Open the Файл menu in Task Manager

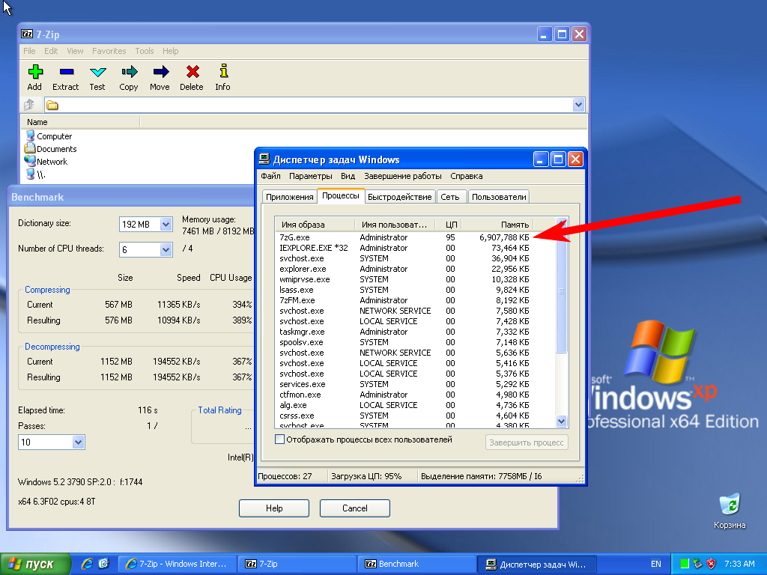pos(270,176)
